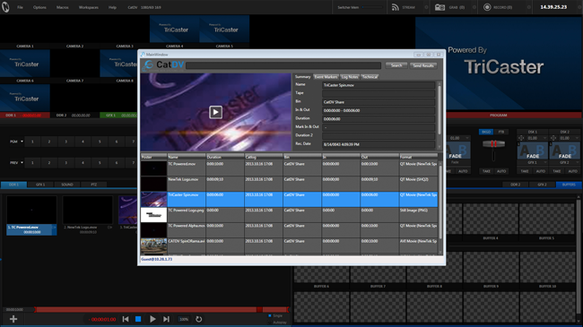This screenshot has height=327, width=583.
Task: Start DDR playback
Action: click(152, 319)
